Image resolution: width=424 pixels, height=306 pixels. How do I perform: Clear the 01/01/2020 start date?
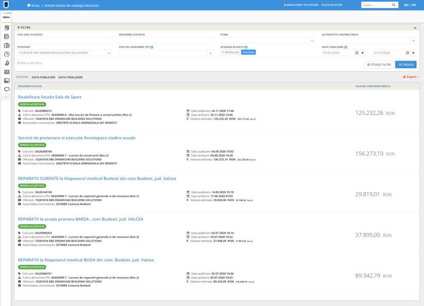tap(363, 53)
